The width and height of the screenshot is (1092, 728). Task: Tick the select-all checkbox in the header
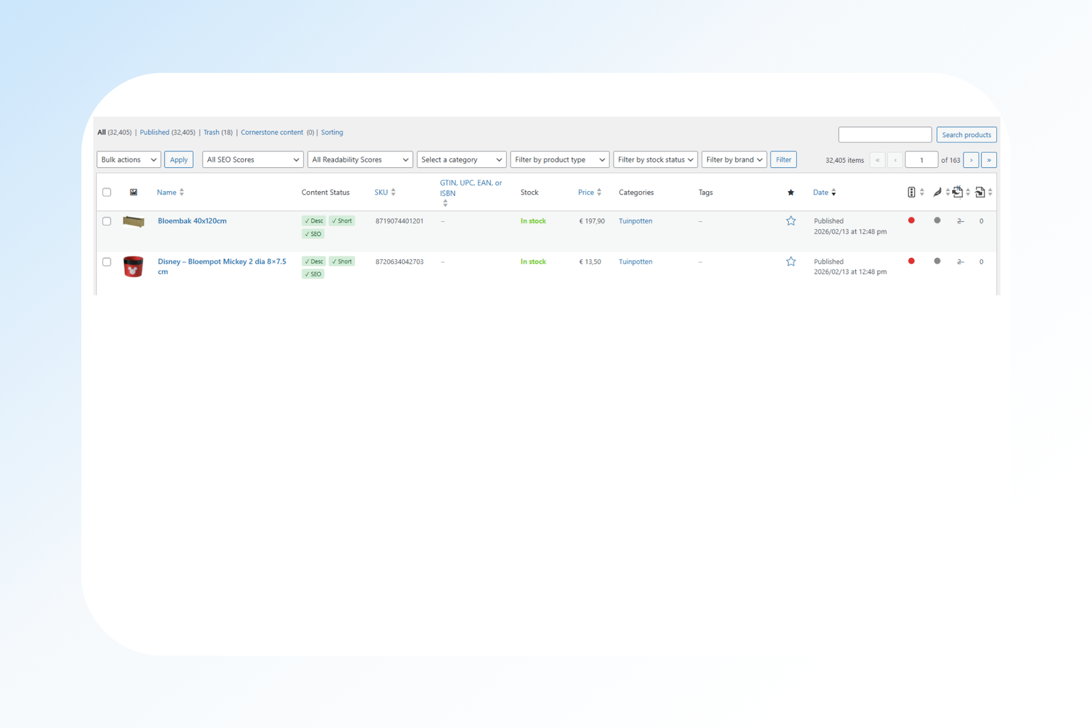[x=106, y=192]
